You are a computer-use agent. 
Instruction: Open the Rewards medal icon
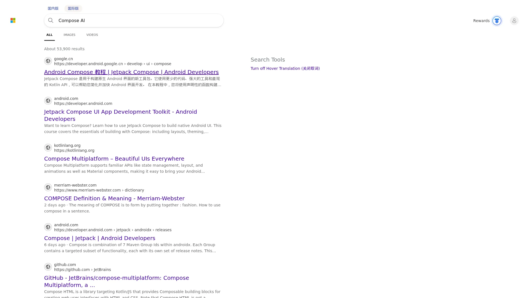pos(497,21)
